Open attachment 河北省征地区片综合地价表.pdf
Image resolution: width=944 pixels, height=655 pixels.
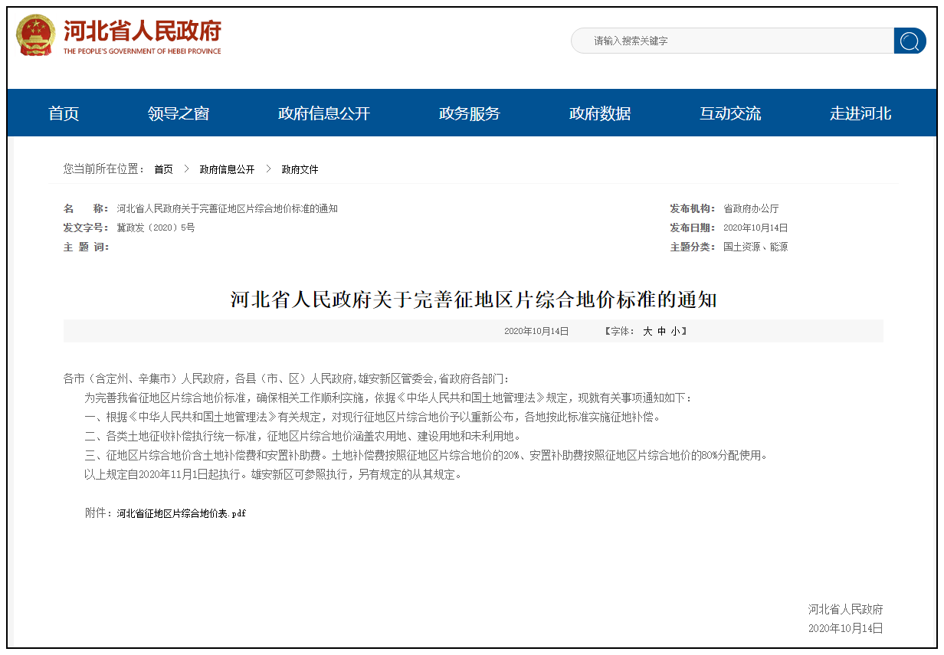181,513
